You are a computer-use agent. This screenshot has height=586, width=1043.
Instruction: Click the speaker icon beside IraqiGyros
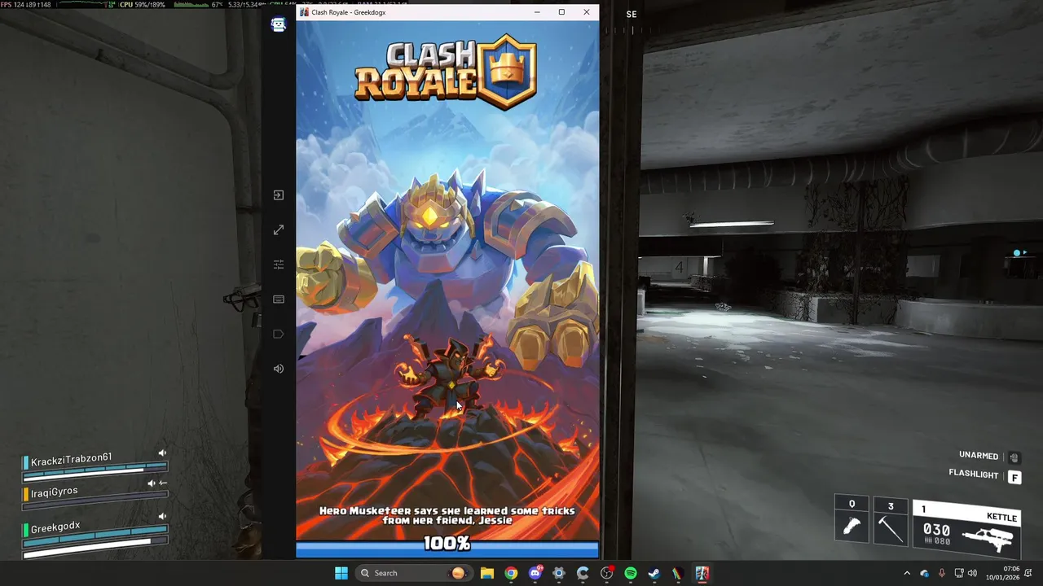pos(151,483)
